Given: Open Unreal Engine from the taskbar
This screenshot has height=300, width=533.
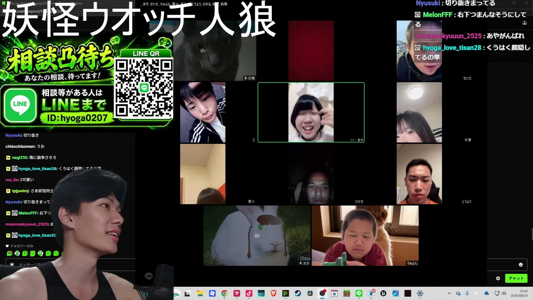Looking at the screenshot, I should coord(383,293).
